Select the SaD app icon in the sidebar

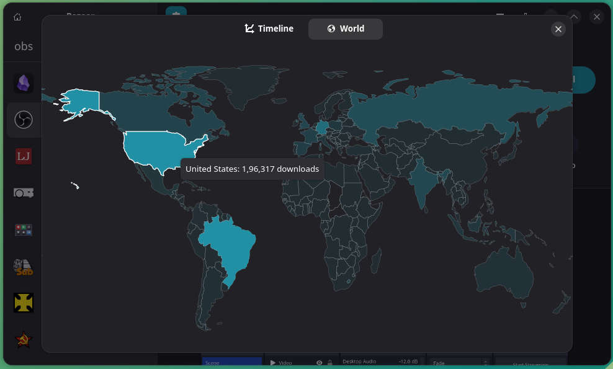pos(23,266)
